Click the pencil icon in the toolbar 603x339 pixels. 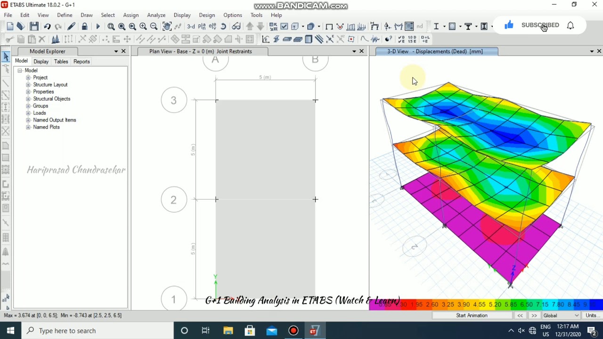(71, 27)
